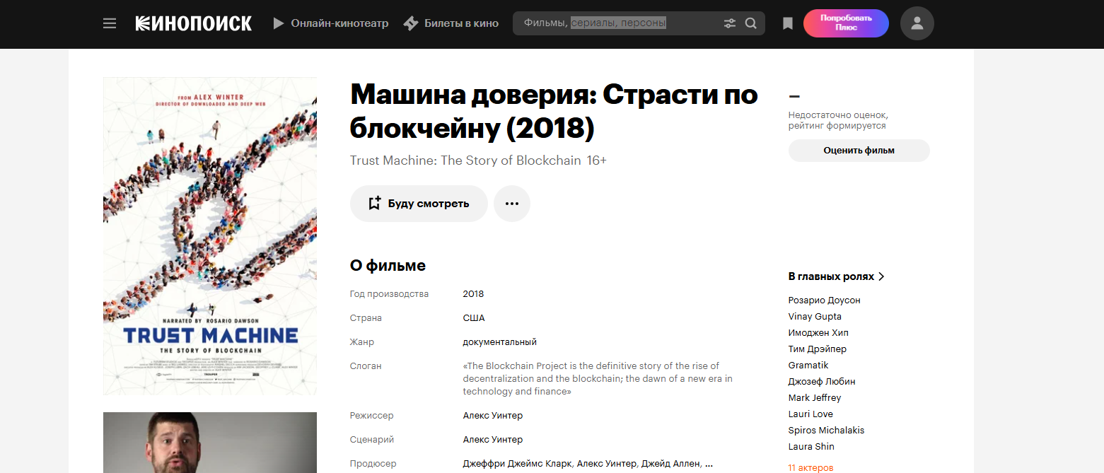This screenshot has width=1104, height=473.
Task: Open actor Тим Дрэйпер page
Action: coord(818,349)
